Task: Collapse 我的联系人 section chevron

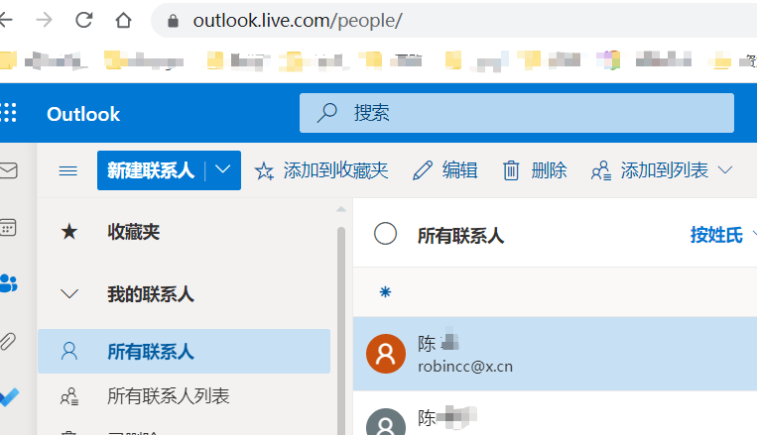Action: [69, 293]
